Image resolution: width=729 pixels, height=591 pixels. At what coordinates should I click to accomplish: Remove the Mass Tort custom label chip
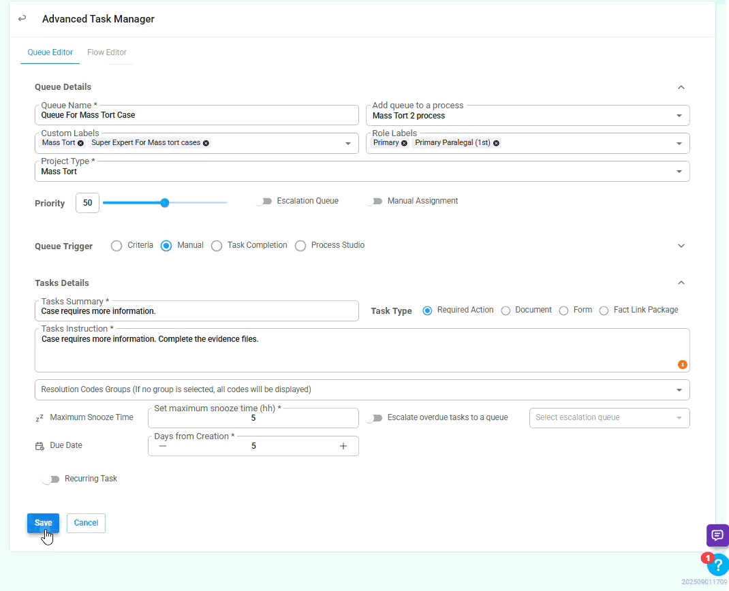point(81,143)
